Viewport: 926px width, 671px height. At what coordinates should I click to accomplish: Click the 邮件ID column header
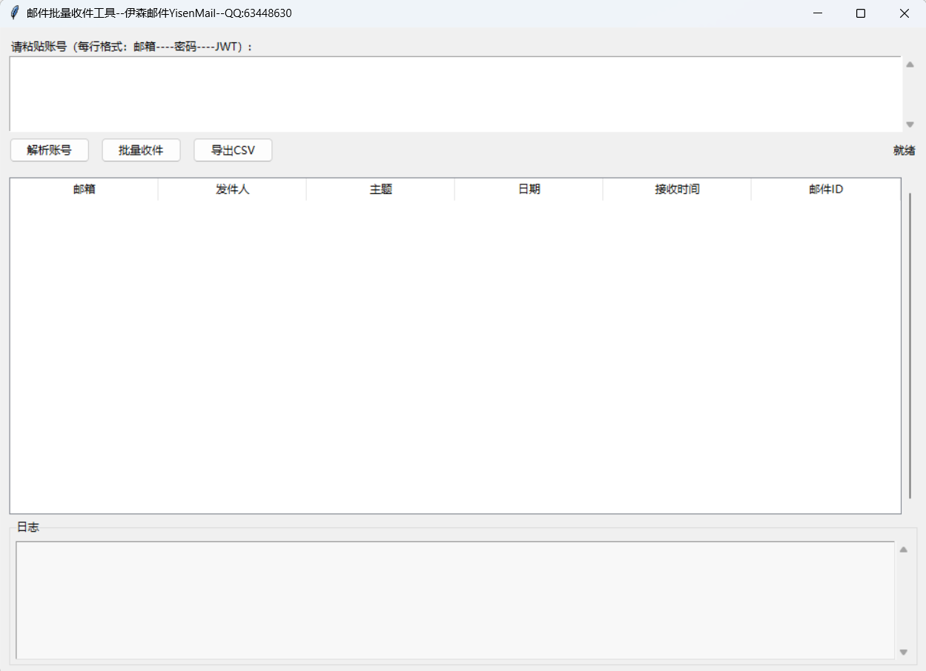tap(826, 190)
